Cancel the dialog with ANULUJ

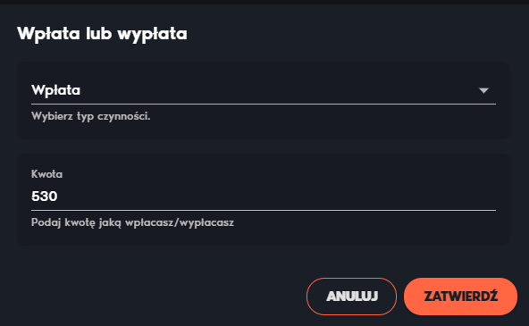pyautogui.click(x=351, y=297)
